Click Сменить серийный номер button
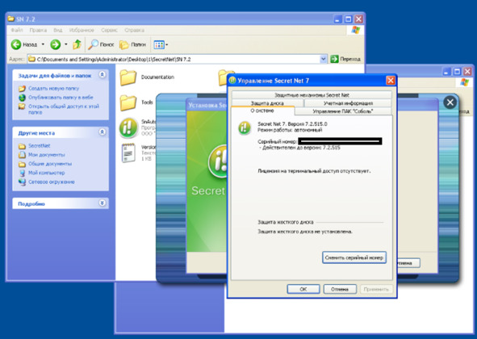Image resolution: width=477 pixels, height=339 pixels. click(x=354, y=257)
